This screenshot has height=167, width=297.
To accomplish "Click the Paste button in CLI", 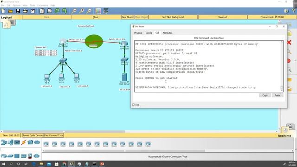I will tap(278, 95).
